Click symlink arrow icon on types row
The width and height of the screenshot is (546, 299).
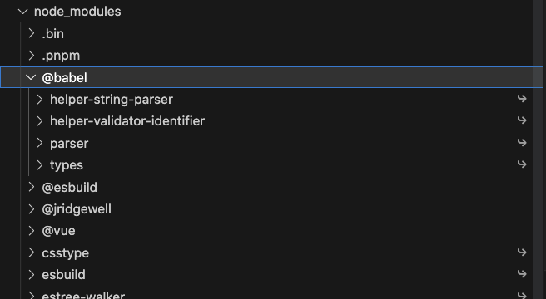tap(522, 164)
